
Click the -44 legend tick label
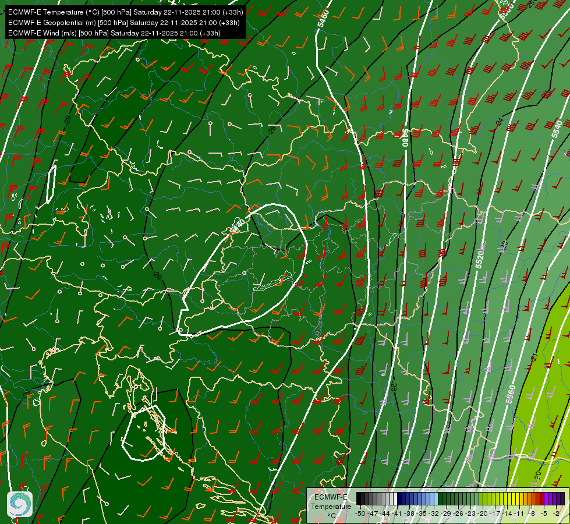pyautogui.click(x=385, y=514)
